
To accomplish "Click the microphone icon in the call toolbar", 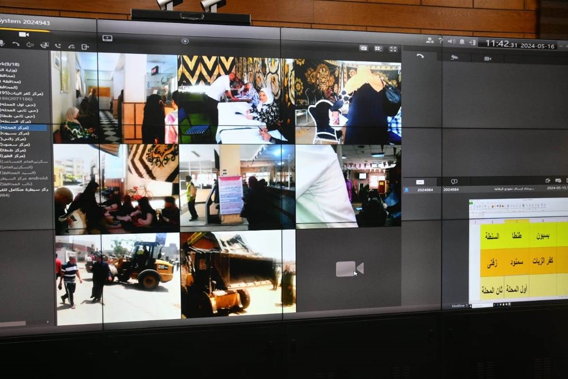I will pos(2,44).
